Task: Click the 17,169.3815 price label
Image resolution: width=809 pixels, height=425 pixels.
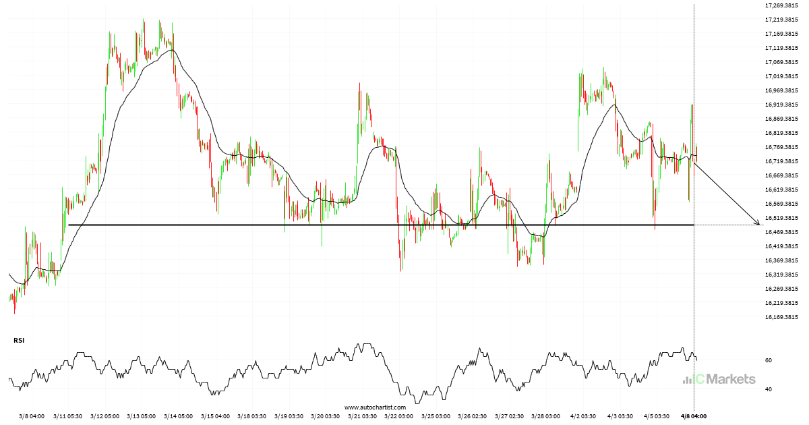Action: tap(782, 34)
